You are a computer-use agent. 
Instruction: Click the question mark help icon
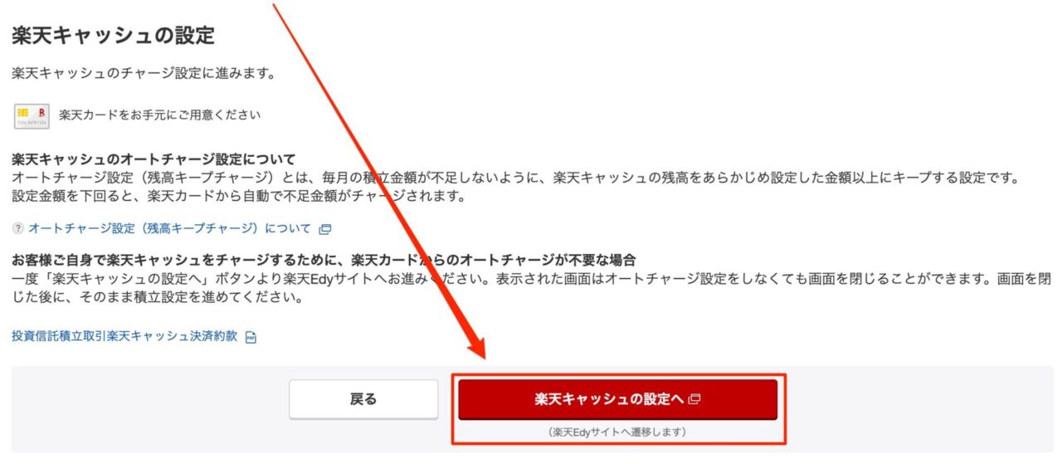(18, 228)
